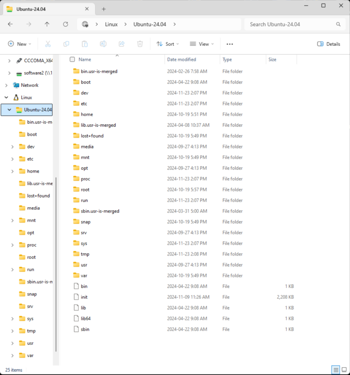The width and height of the screenshot is (350, 375).
Task: Click the network globe icon in address bar
Action: [85, 24]
